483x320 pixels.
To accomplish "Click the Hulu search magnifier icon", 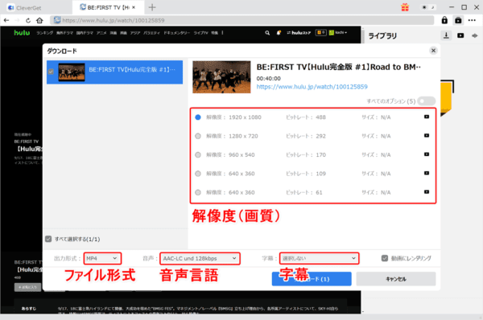I will (267, 33).
